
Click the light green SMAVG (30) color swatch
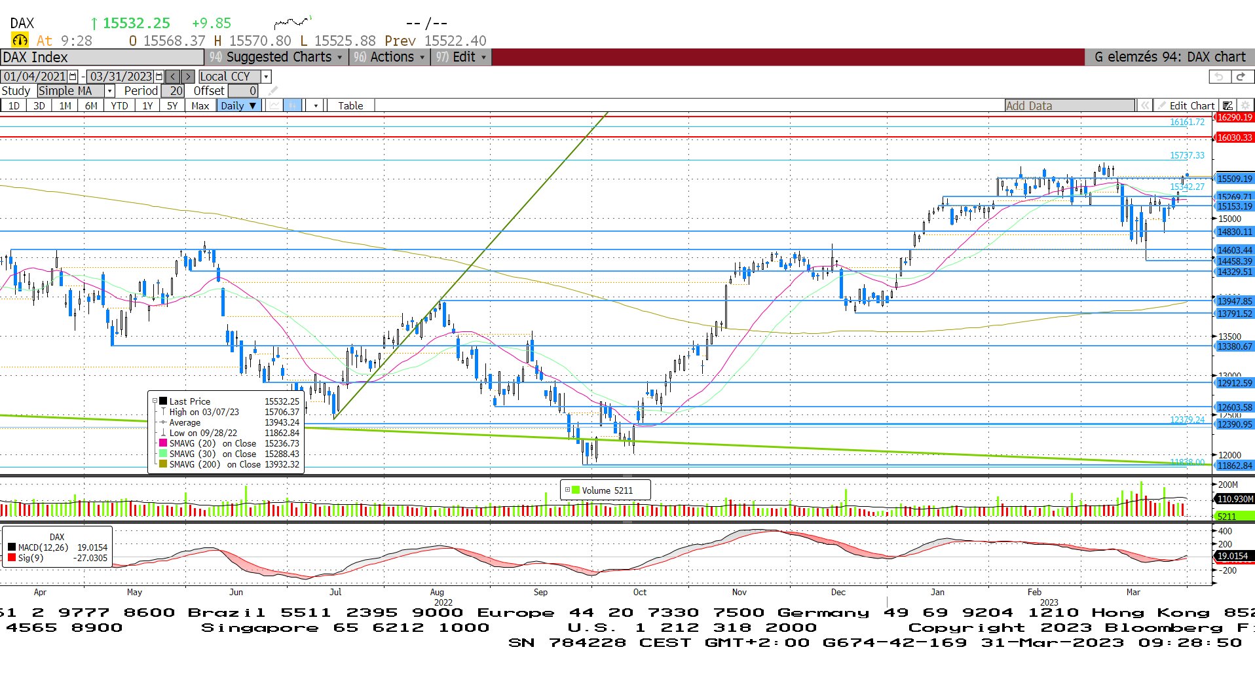pos(163,454)
